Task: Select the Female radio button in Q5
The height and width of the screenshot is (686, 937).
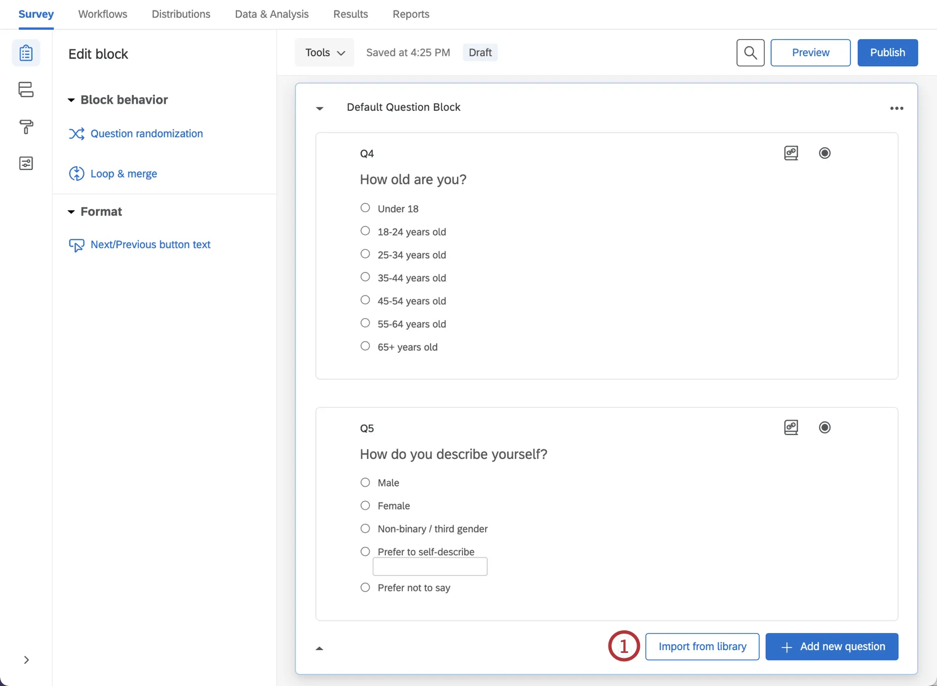Action: tap(365, 505)
